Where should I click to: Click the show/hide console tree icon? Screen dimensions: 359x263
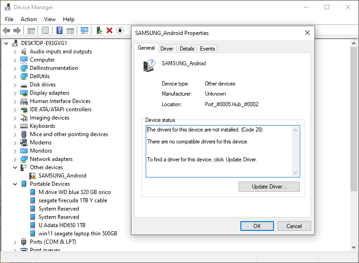point(31,30)
